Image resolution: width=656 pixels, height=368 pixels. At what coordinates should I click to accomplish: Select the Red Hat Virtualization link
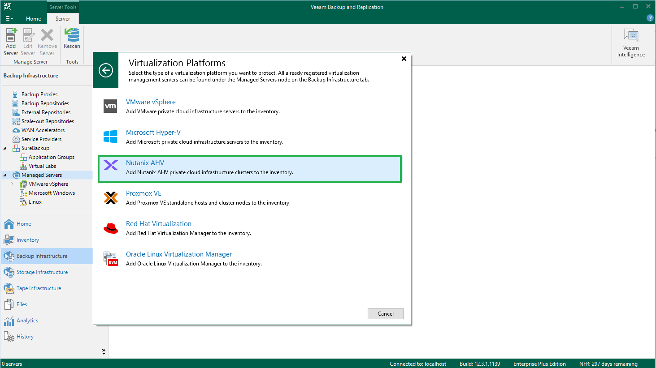159,224
